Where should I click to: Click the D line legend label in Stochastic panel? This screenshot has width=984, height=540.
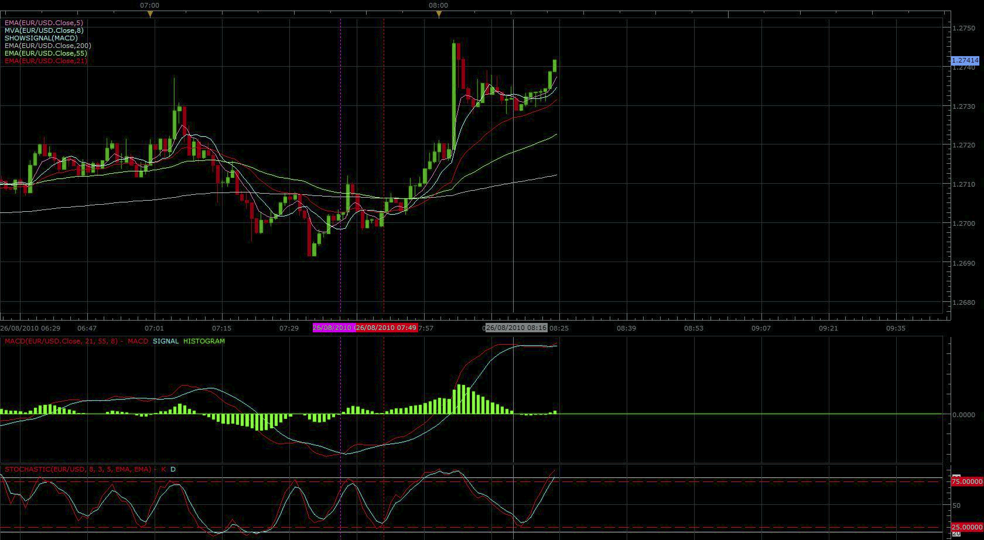point(173,469)
